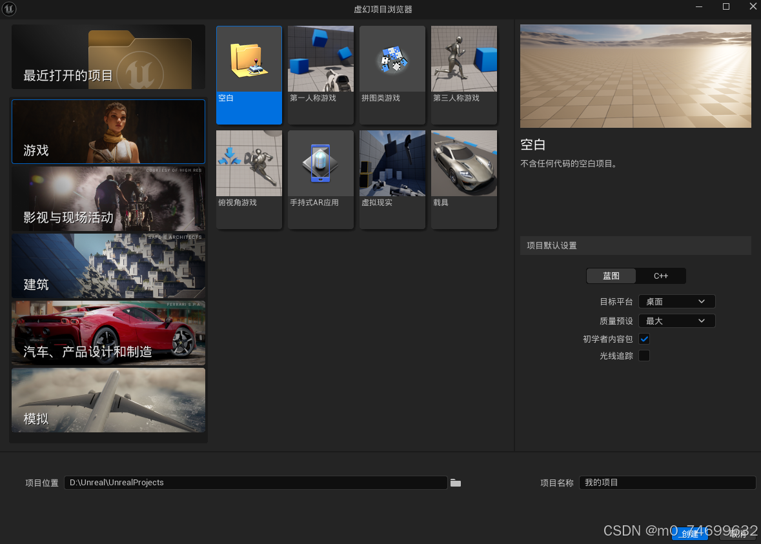Click the 项目默认设置 header
The width and height of the screenshot is (761, 544).
pos(635,246)
